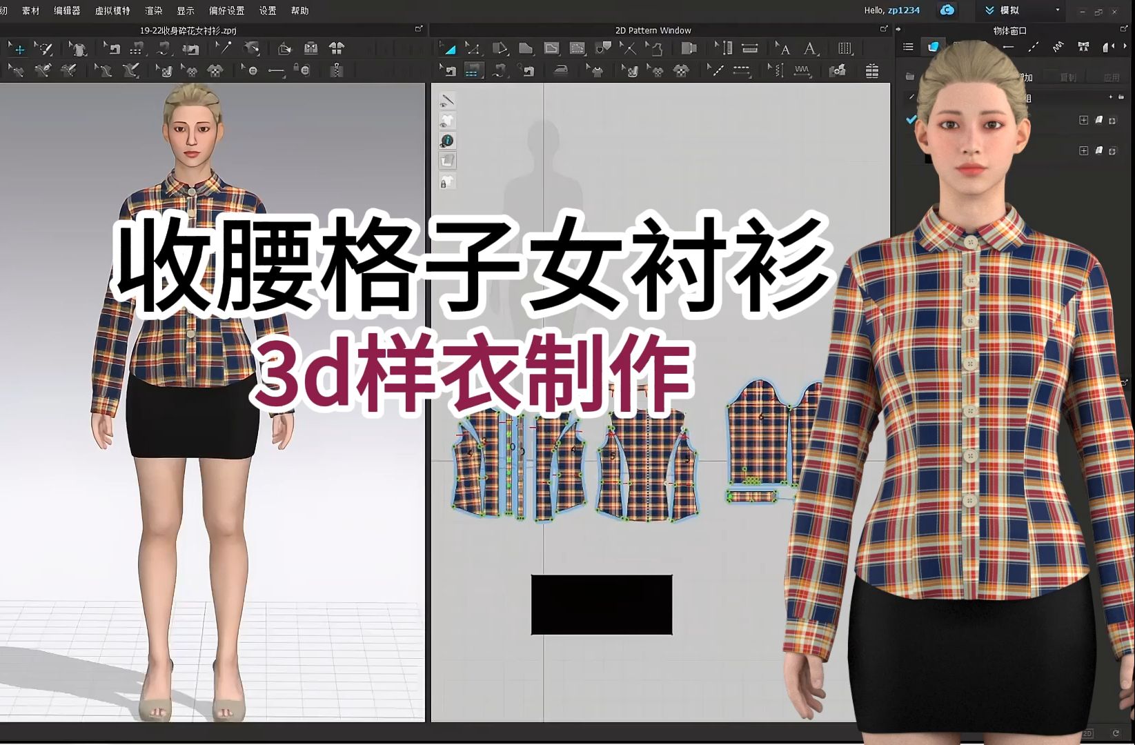Image resolution: width=1135 pixels, height=745 pixels.
Task: Open the 渲染 menu
Action: [x=154, y=11]
